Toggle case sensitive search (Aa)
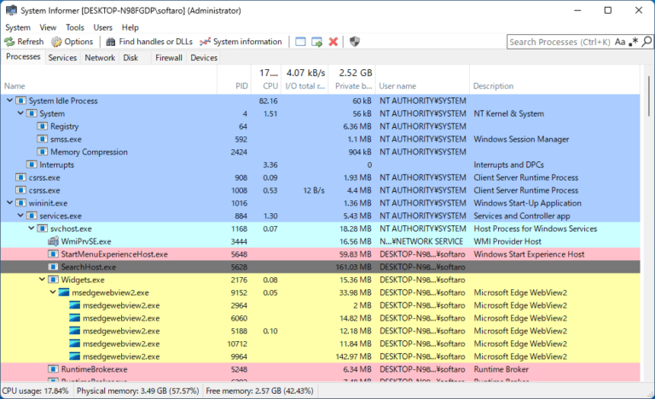Screen dimensions: 655x399 coord(620,42)
